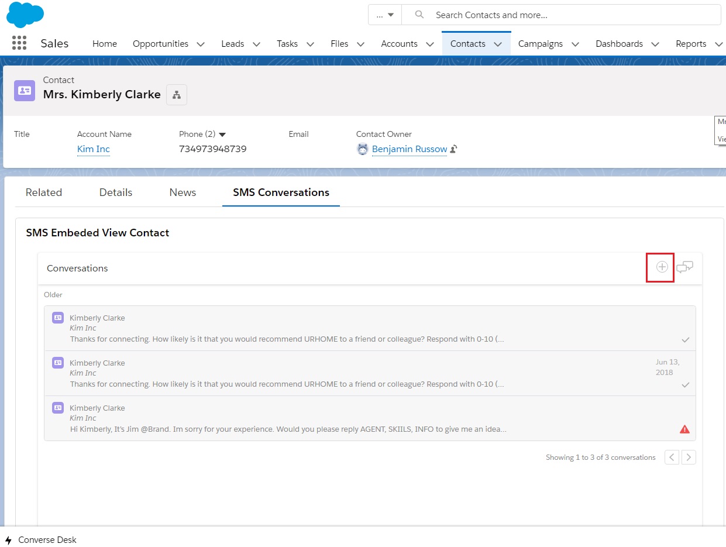Expand the Reports tab chevron
Viewport: 726px width, 547px height.
[x=718, y=44]
